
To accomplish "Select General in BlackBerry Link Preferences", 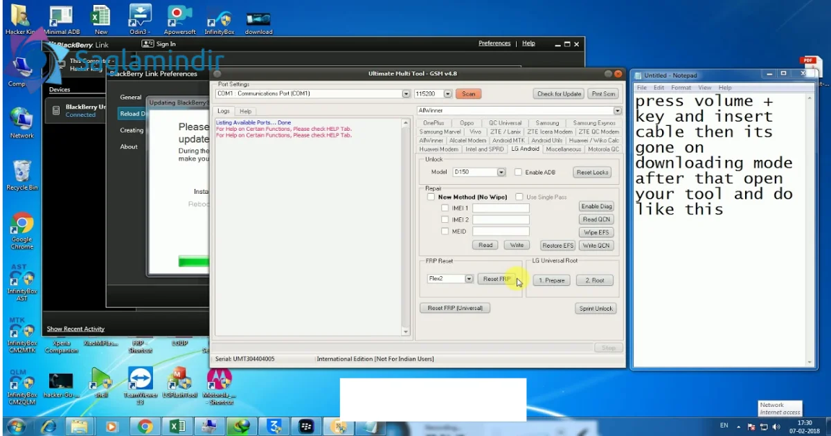I will 131,98.
